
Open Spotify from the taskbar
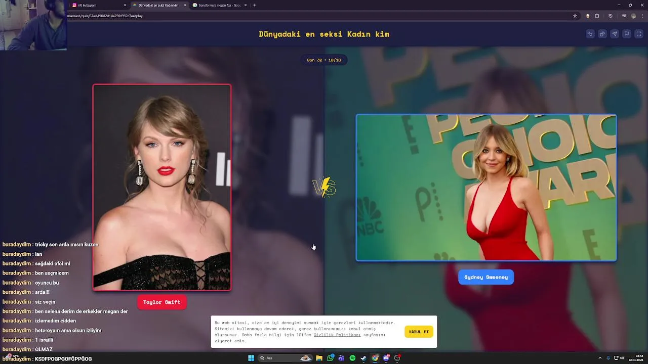352,358
